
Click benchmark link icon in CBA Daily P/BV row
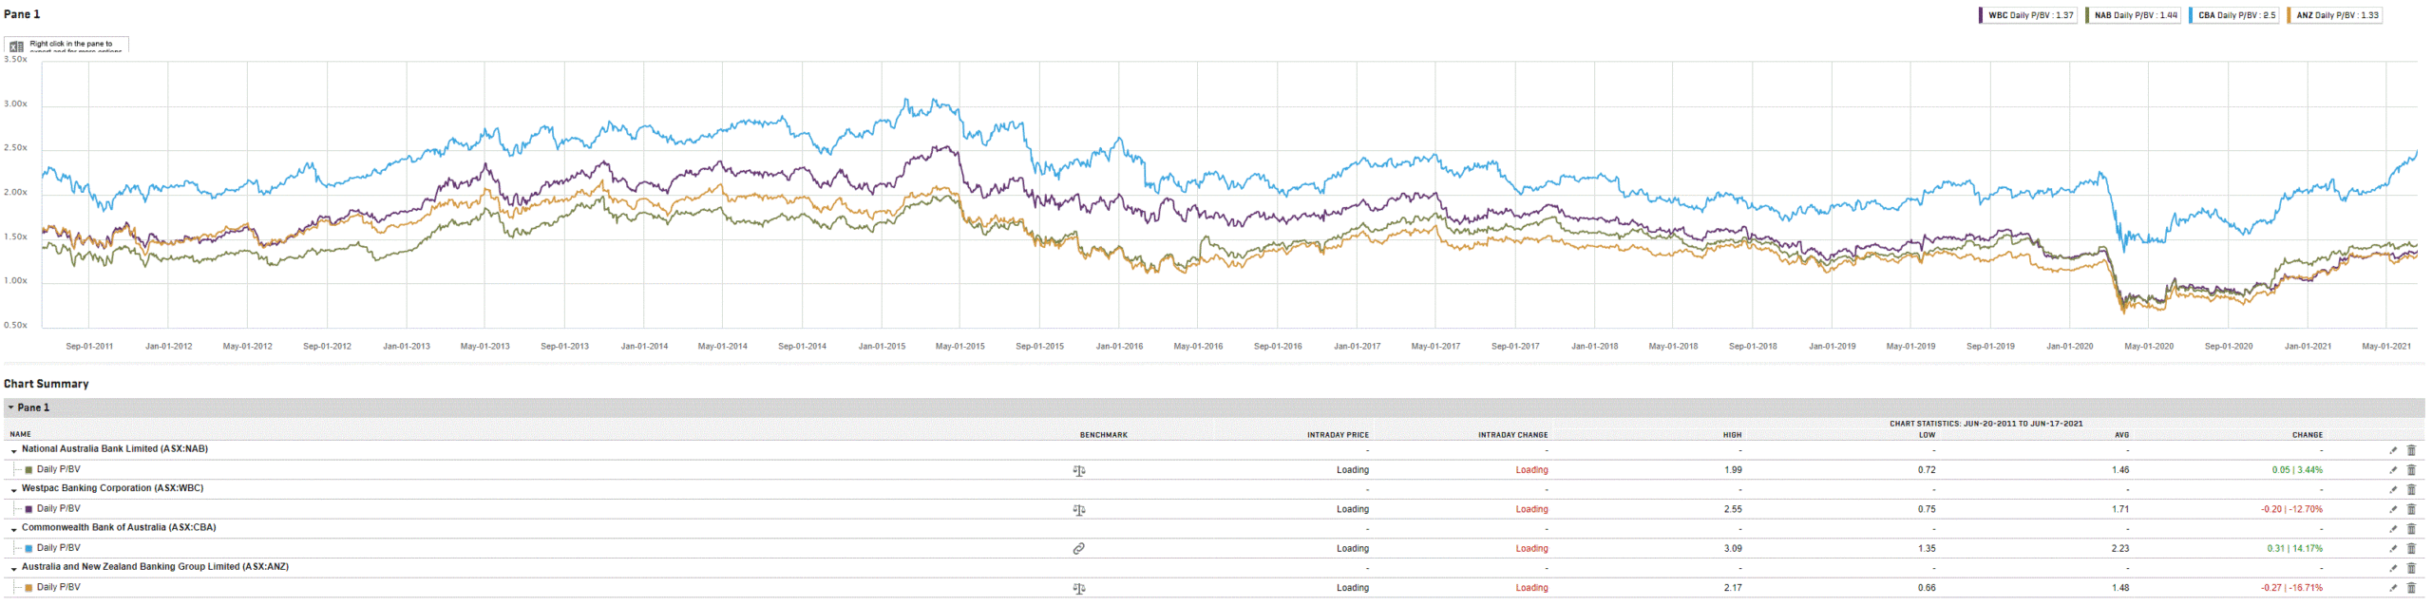[1078, 549]
